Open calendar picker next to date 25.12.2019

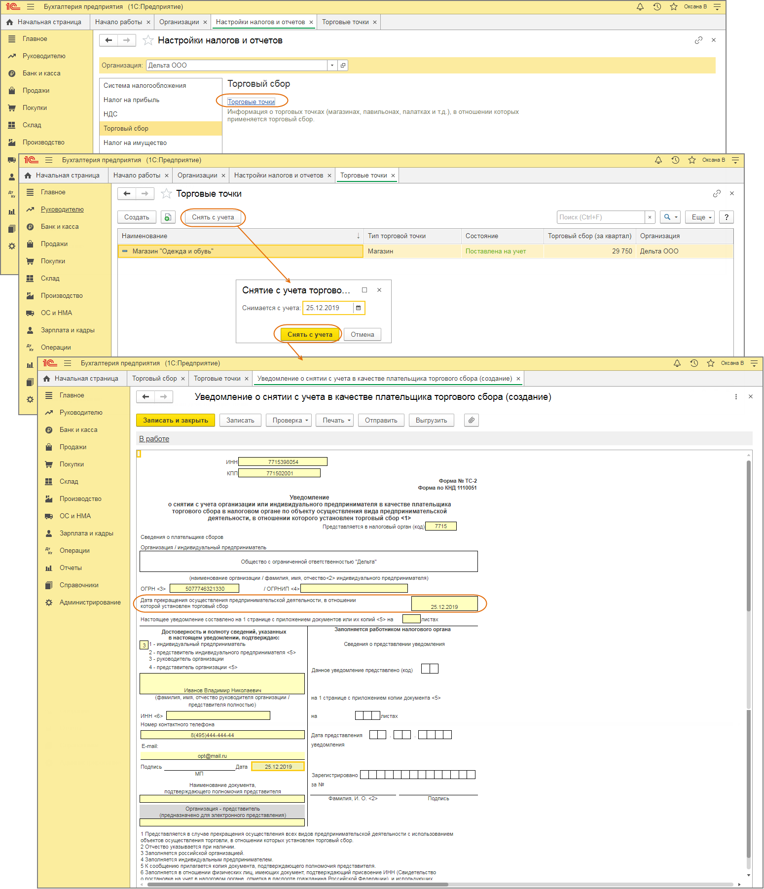tap(359, 308)
